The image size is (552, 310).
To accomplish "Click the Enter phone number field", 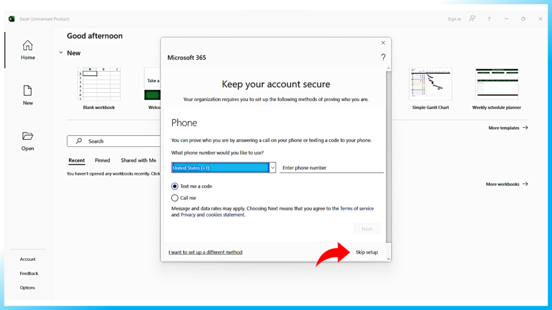I will tap(331, 168).
